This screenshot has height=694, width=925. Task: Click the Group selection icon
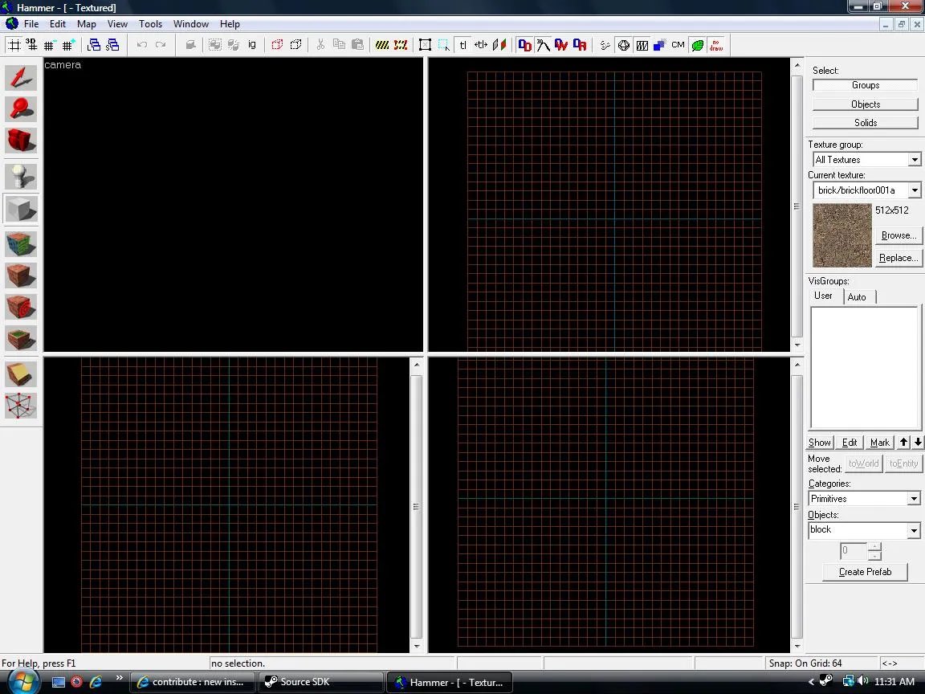tap(214, 45)
